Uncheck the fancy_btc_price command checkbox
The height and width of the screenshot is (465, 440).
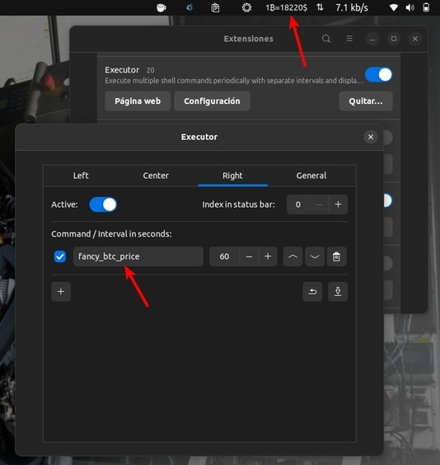click(x=60, y=256)
